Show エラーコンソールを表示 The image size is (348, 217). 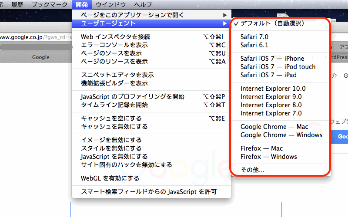(x=114, y=45)
